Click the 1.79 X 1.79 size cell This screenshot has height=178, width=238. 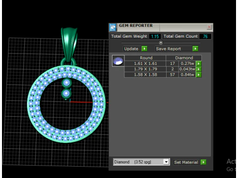[145, 69]
